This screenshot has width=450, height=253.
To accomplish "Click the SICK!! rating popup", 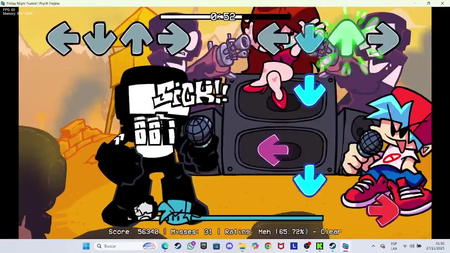I will coord(192,94).
